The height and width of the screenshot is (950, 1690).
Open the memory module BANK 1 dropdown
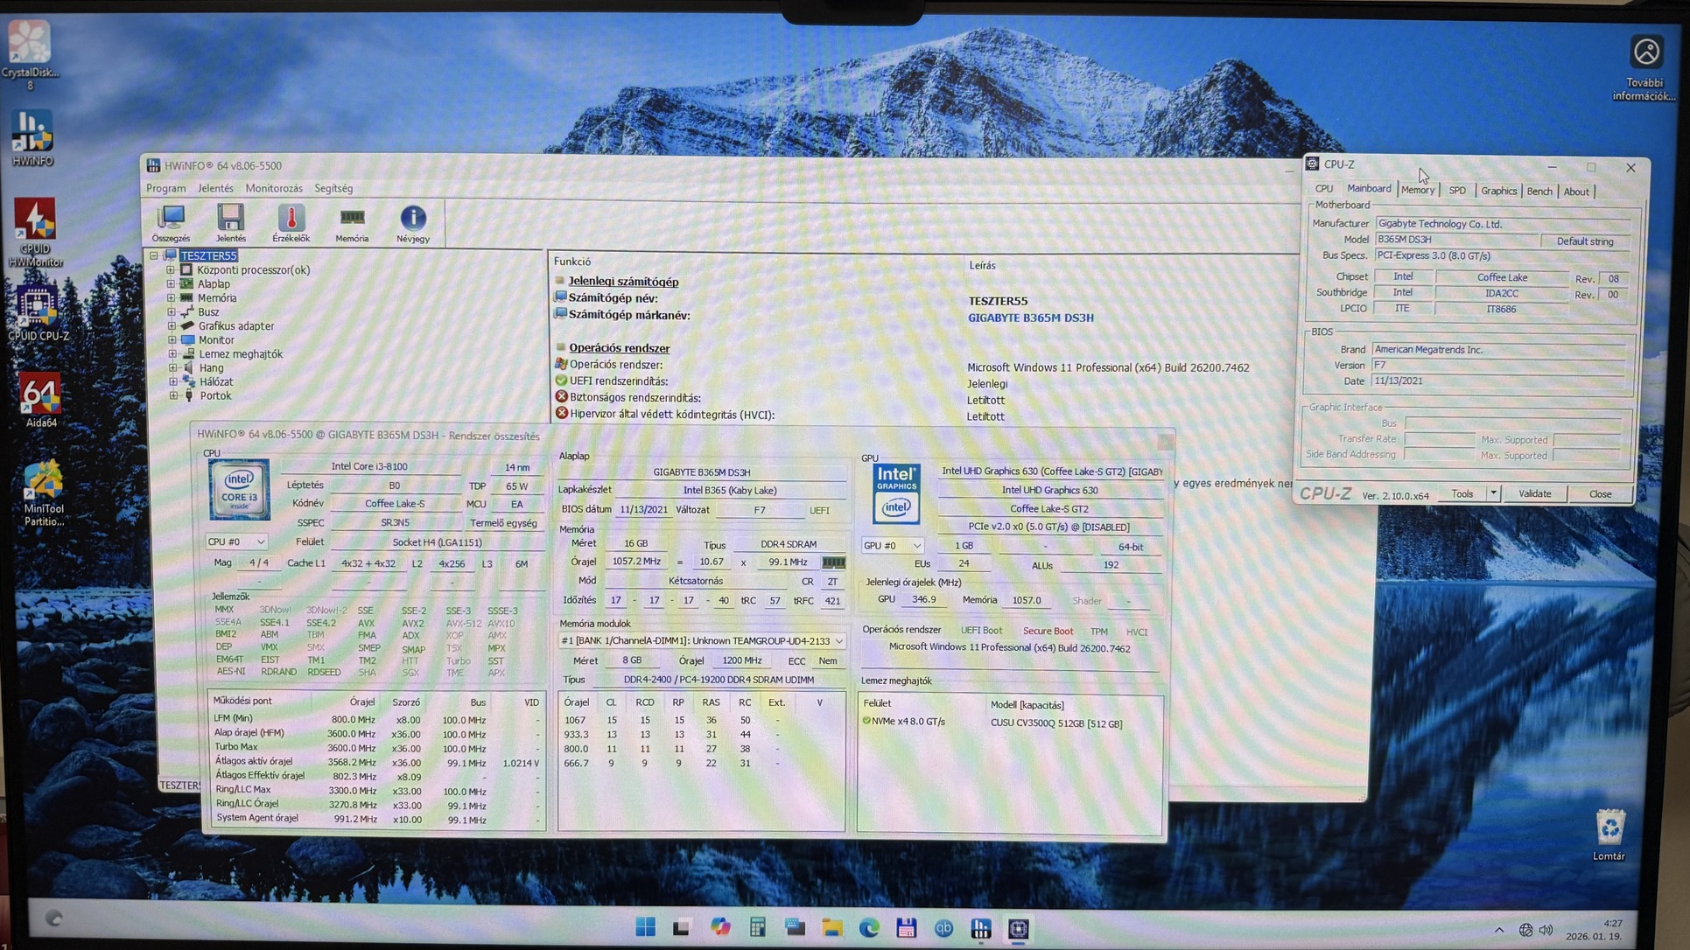pyautogui.click(x=838, y=641)
